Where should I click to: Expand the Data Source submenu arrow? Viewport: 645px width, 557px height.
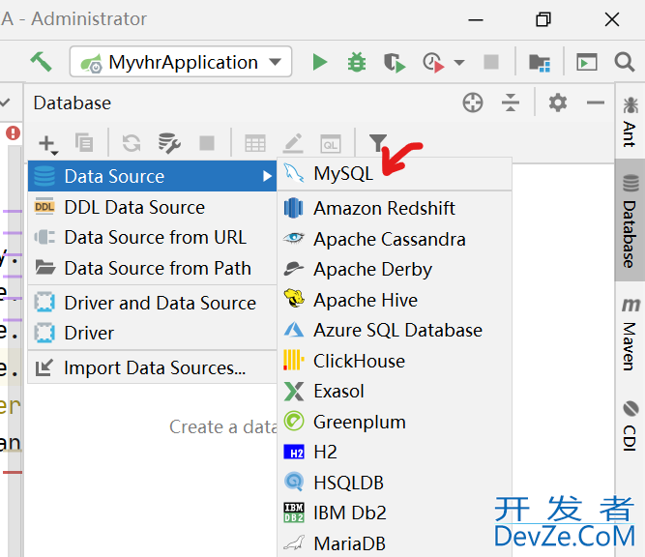click(x=267, y=176)
